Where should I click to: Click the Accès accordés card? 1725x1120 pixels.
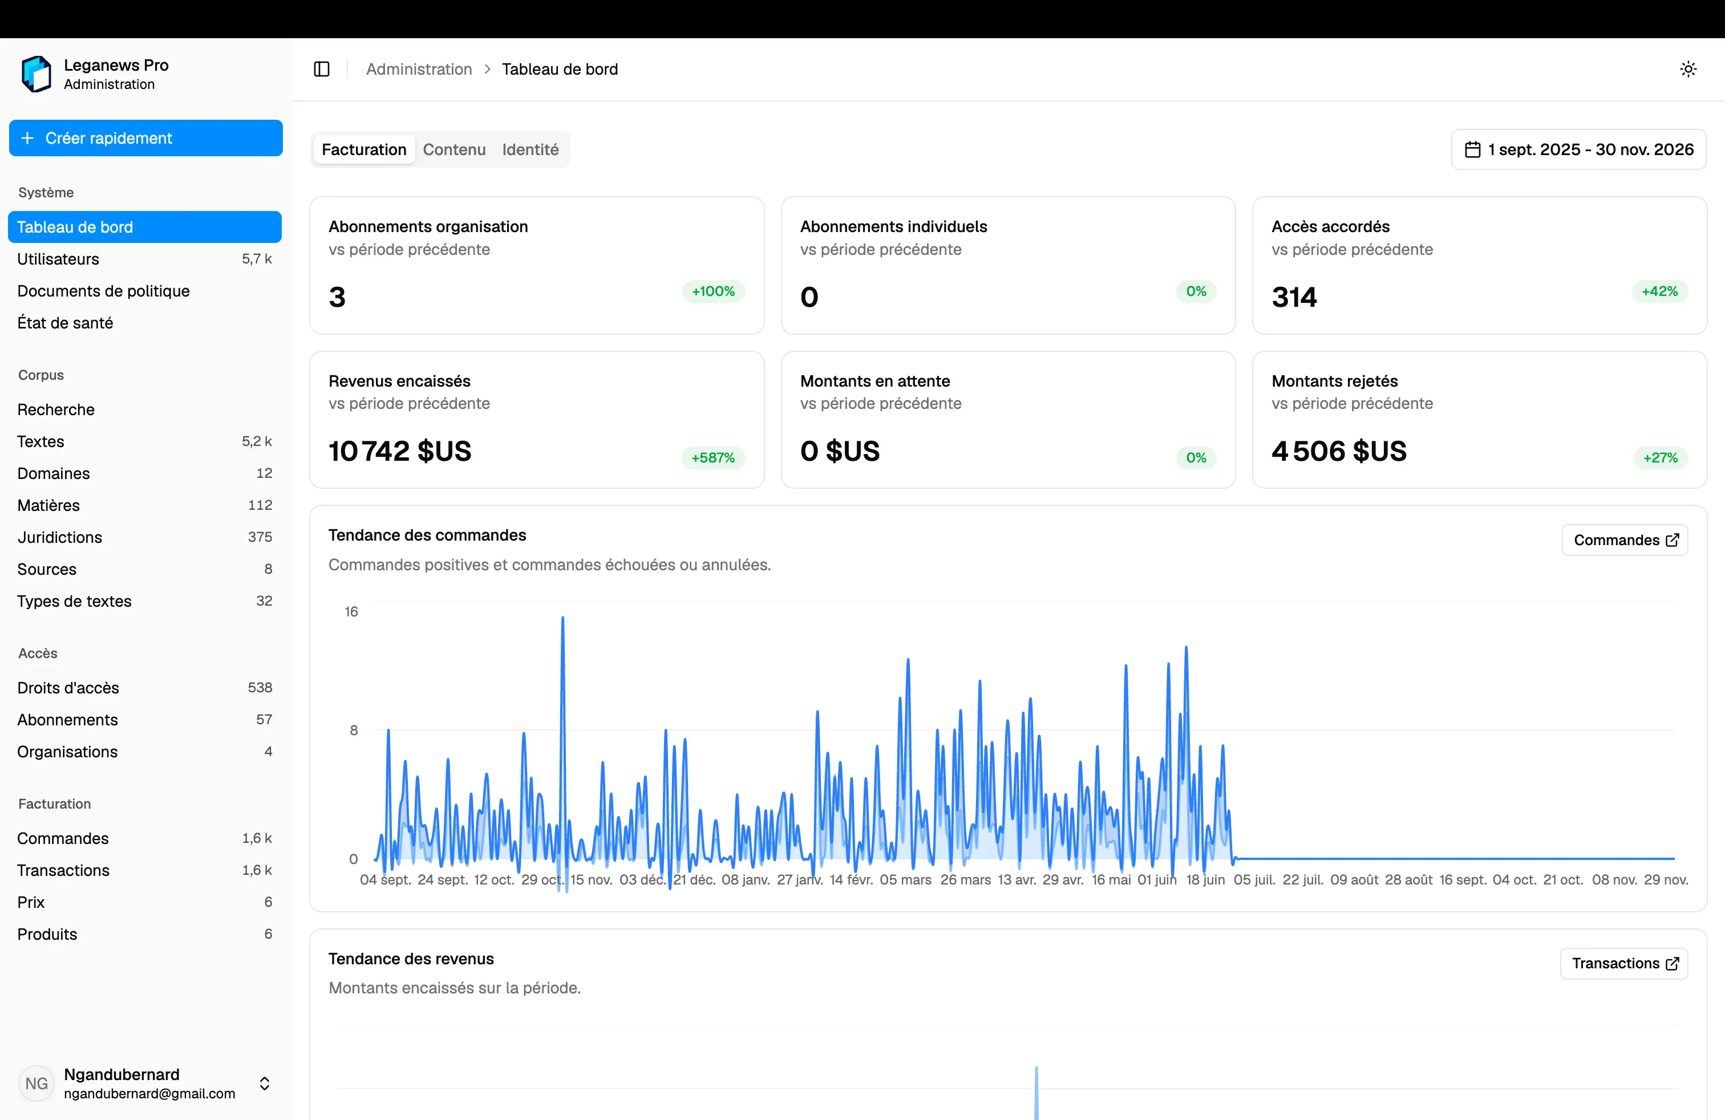(x=1479, y=265)
